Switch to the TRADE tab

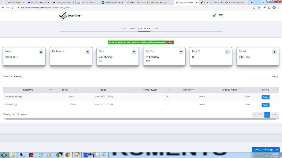(x=156, y=28)
